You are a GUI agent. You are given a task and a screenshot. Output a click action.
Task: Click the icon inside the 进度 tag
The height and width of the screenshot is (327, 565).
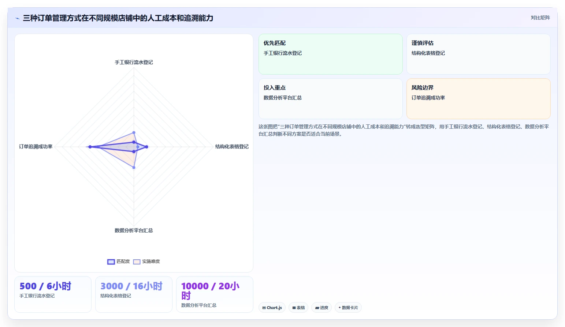tap(317, 308)
